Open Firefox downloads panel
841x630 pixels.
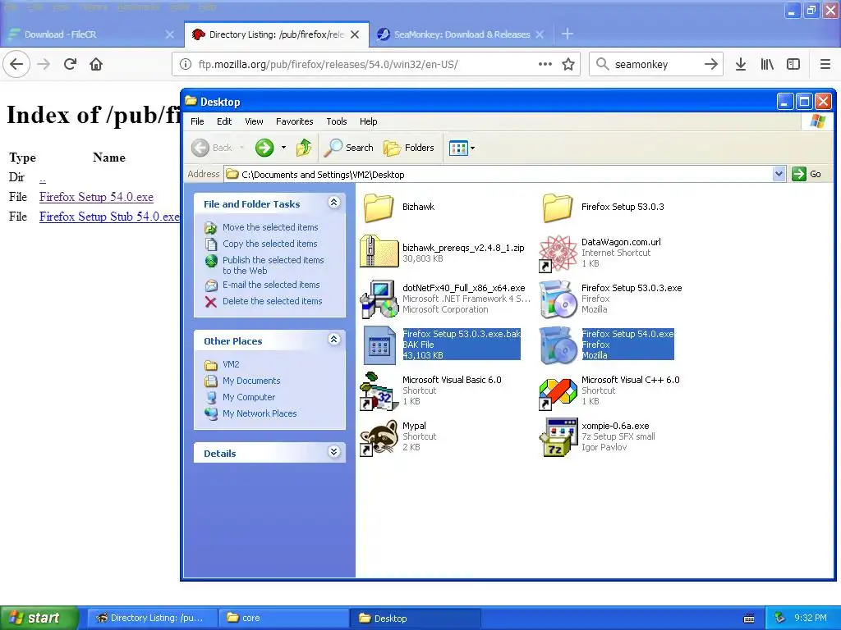(741, 64)
